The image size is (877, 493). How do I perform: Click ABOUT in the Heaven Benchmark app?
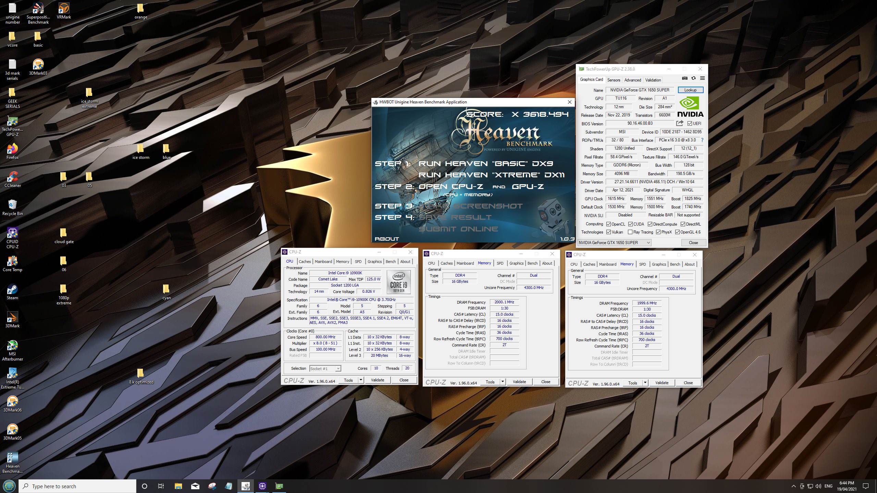coord(387,239)
